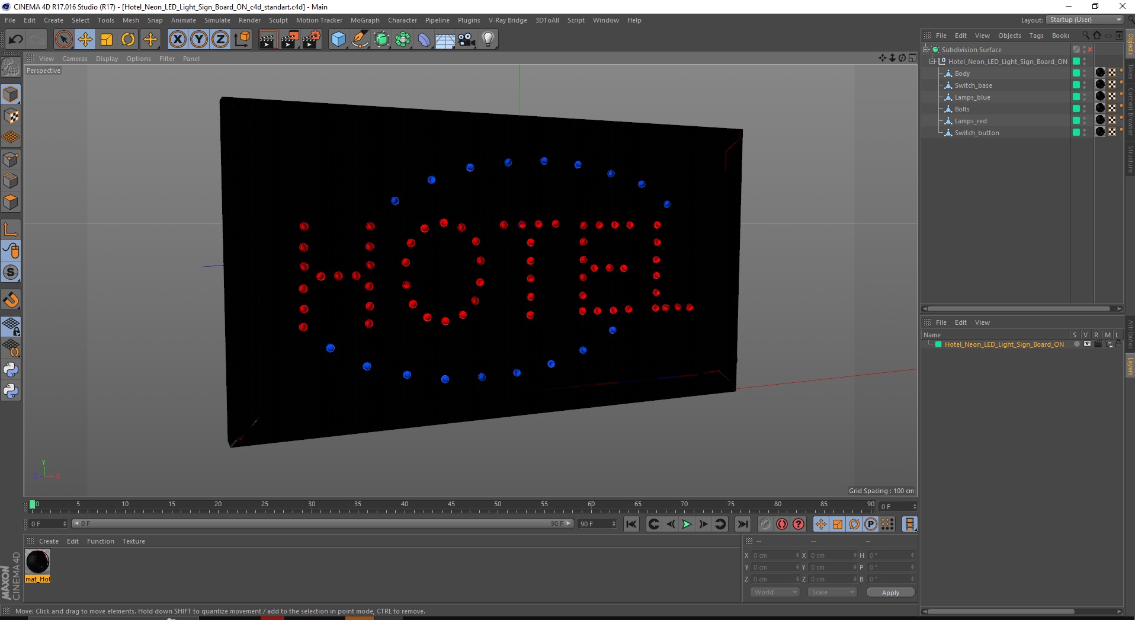Add a Cube primitive object

338,40
